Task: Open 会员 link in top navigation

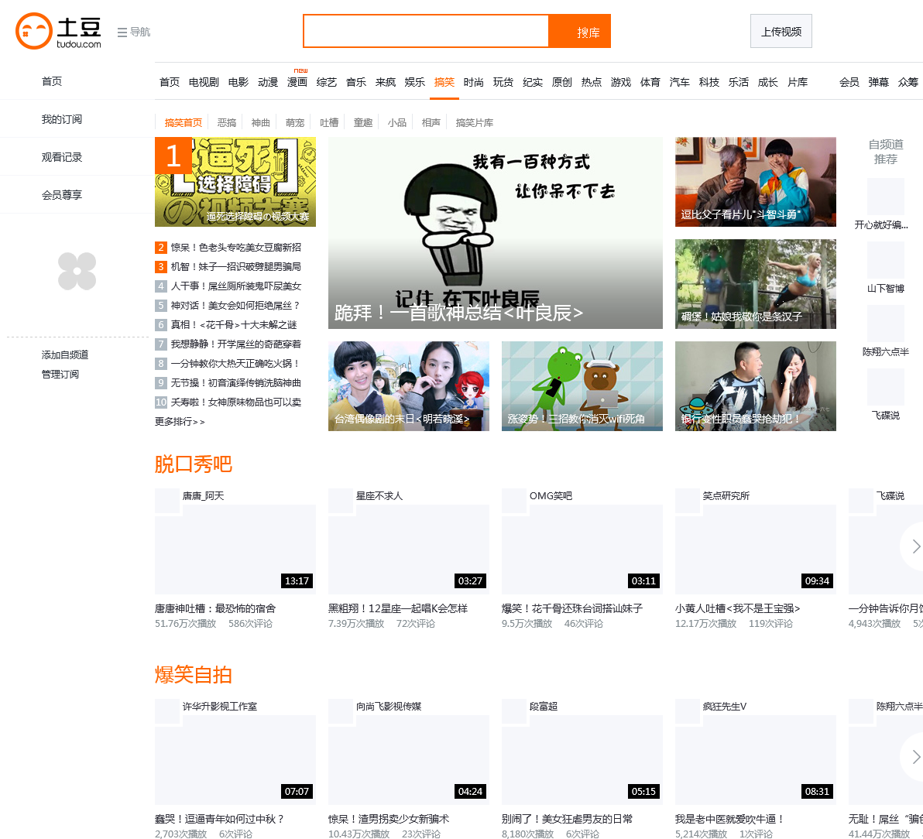Action: (x=849, y=82)
